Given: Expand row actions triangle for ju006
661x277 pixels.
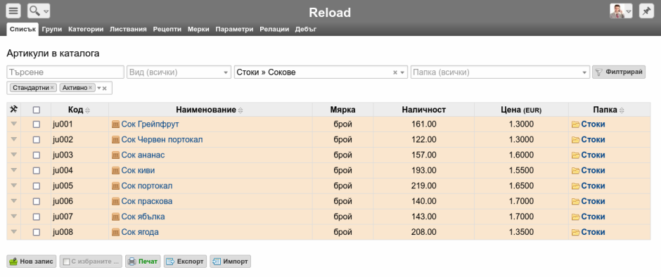Looking at the screenshot, I should pos(13,201).
